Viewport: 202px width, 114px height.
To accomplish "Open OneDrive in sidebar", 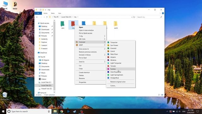I will pyautogui.click(x=44, y=53).
